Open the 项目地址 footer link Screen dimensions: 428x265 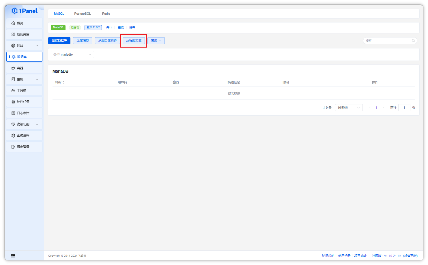pos(360,256)
